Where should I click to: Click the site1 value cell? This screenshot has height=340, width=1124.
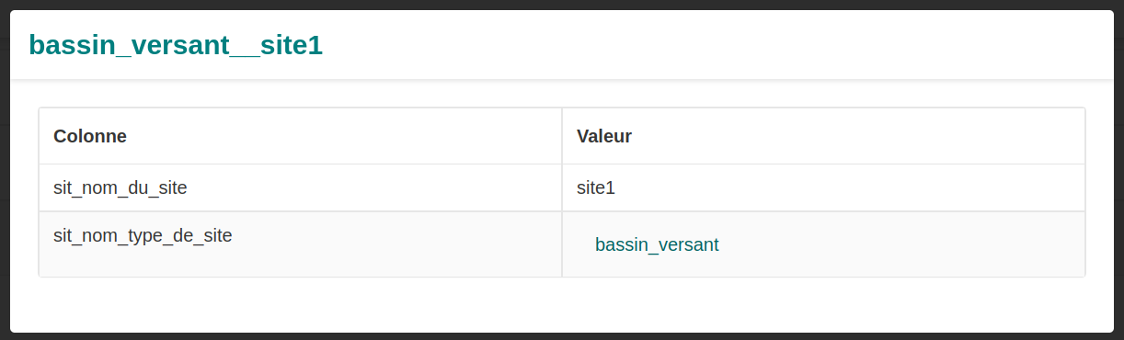click(823, 187)
